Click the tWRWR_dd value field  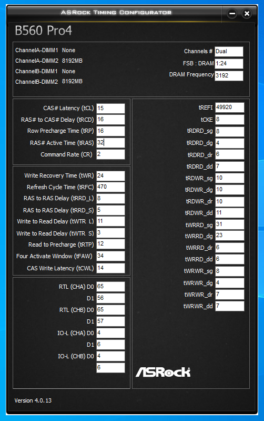230,306
